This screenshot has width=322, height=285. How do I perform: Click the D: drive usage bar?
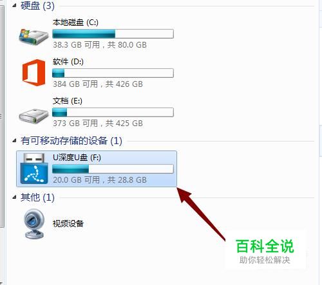pyautogui.click(x=113, y=73)
